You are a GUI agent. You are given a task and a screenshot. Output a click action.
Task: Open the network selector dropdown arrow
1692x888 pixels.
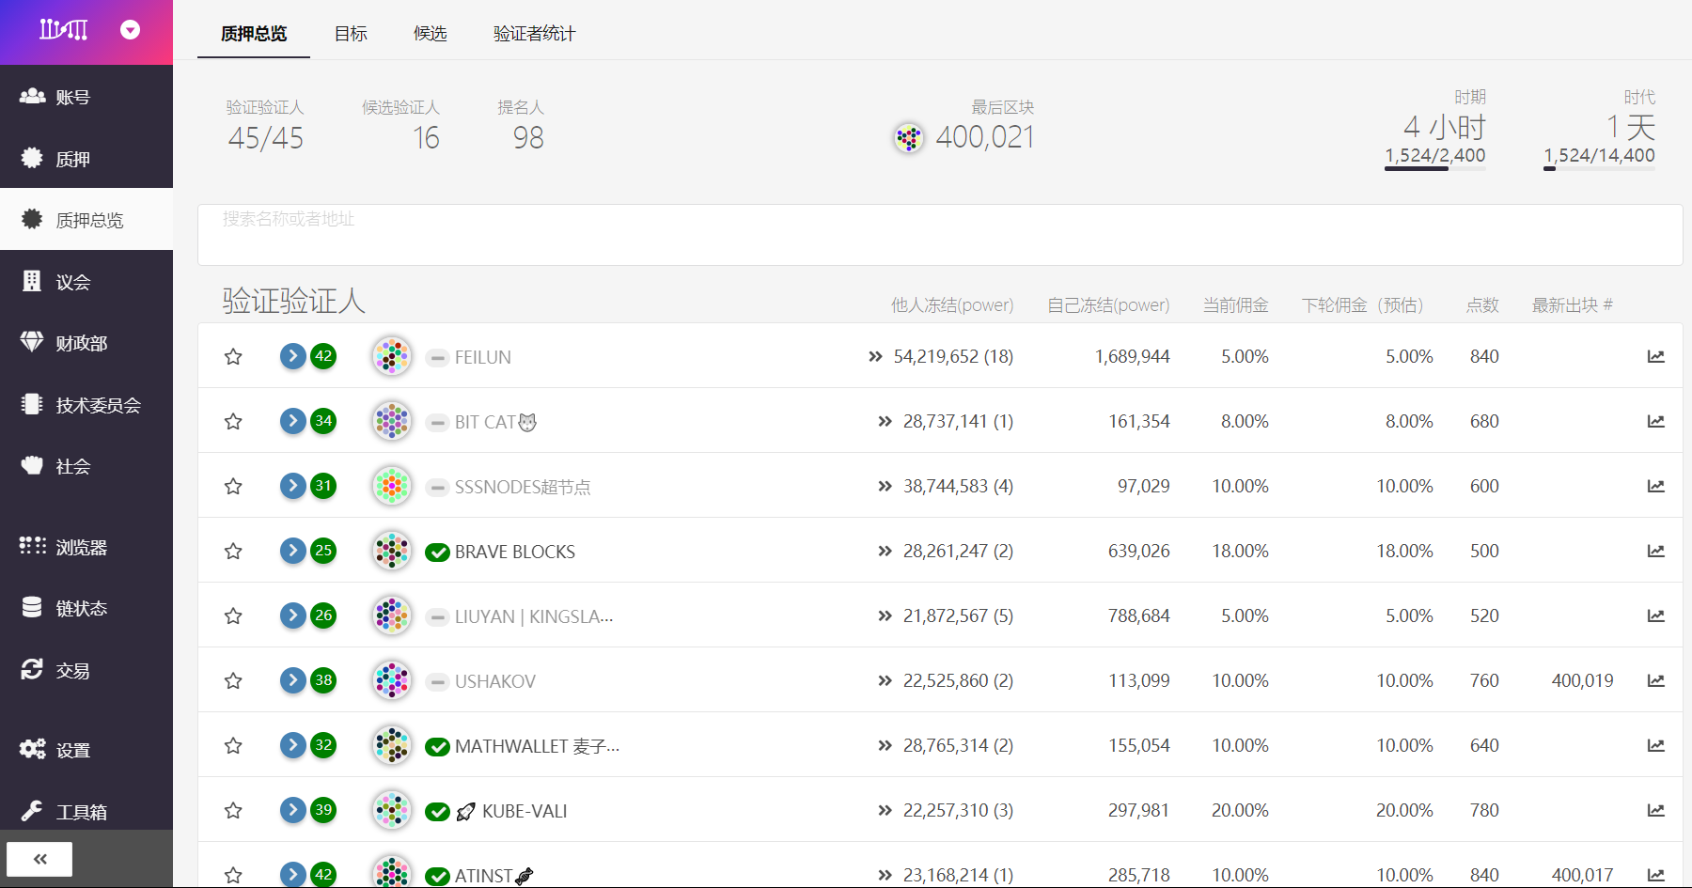[131, 30]
